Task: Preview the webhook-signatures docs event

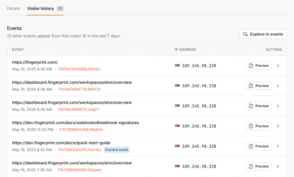Action: [x=258, y=126]
